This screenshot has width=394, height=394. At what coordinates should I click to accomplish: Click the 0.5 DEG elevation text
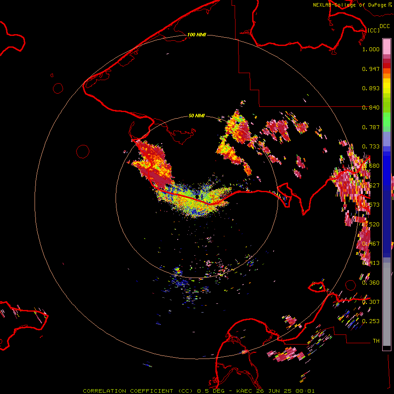coord(211,391)
